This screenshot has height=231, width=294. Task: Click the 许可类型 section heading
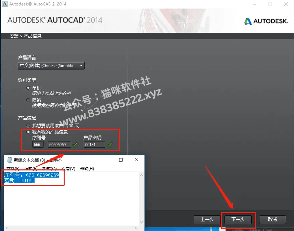(x=27, y=80)
